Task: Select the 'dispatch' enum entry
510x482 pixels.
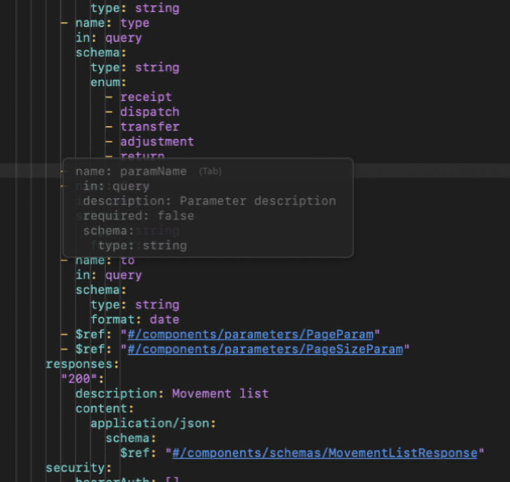Action: [150, 111]
